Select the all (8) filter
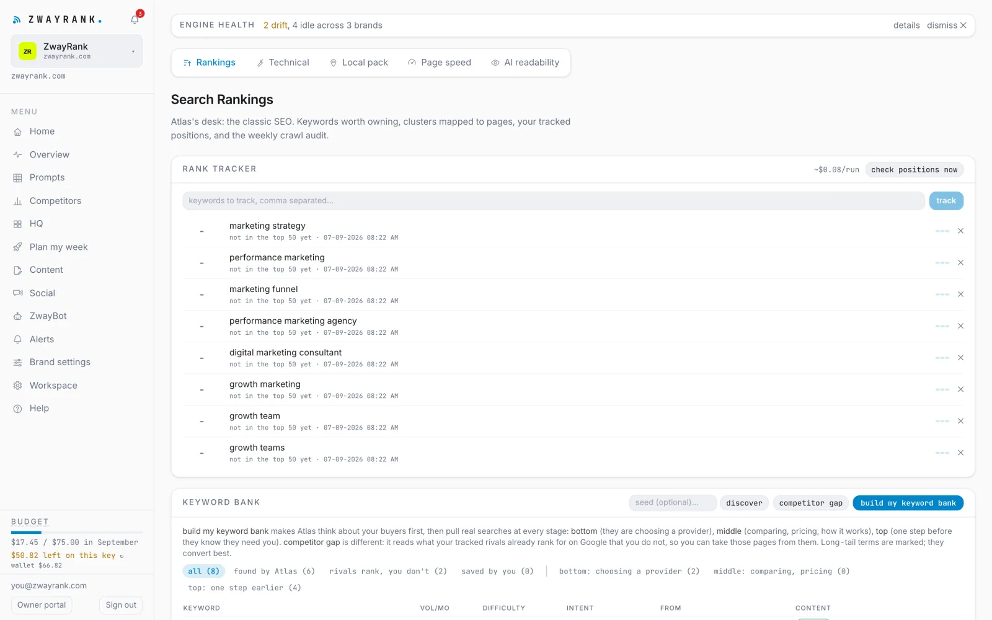Viewport: 992px width, 620px height. [x=203, y=571]
